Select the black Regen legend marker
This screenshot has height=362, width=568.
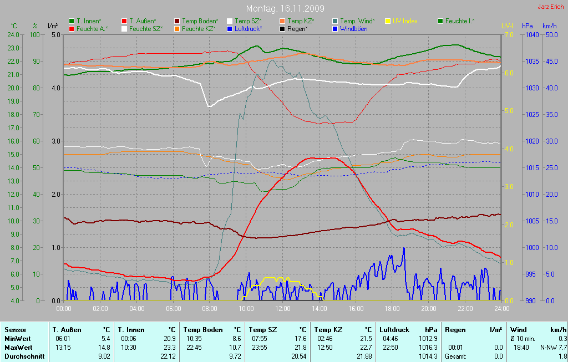coord(282,28)
